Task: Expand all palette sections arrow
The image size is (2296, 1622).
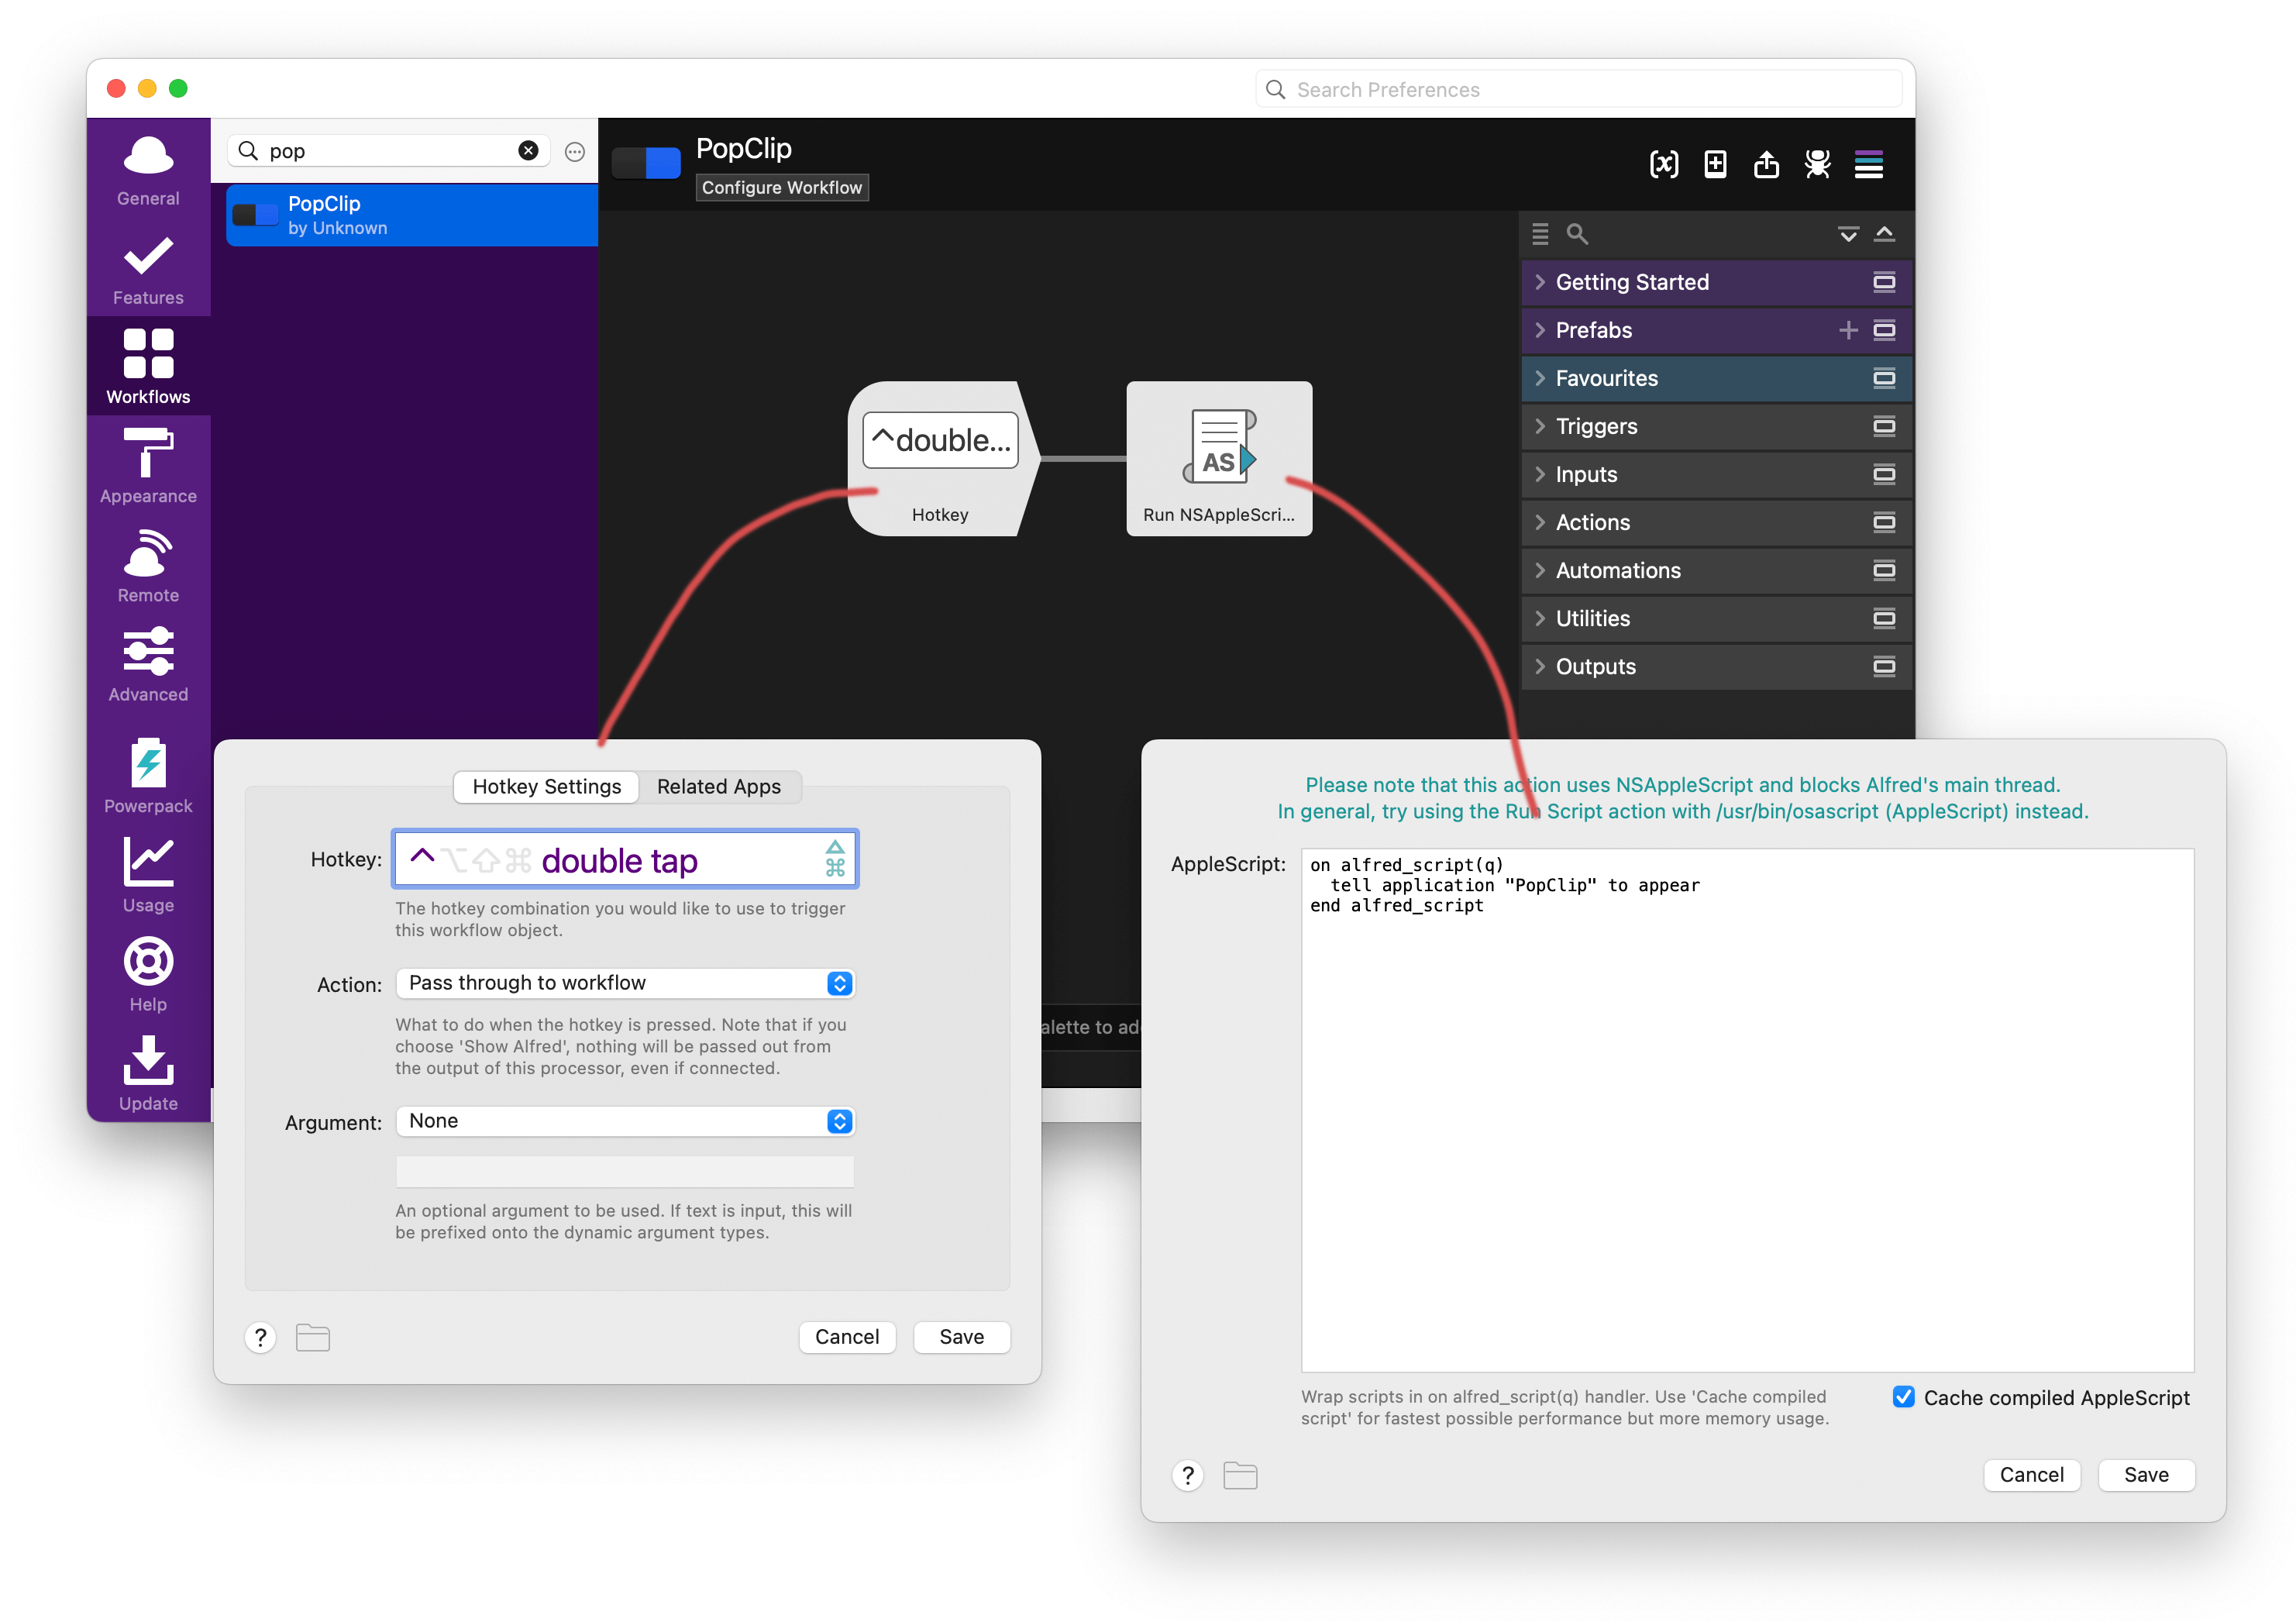Action: click(x=1848, y=234)
